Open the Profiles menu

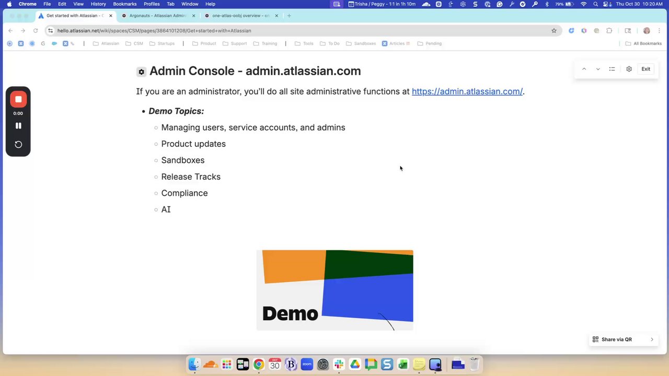pos(152,4)
